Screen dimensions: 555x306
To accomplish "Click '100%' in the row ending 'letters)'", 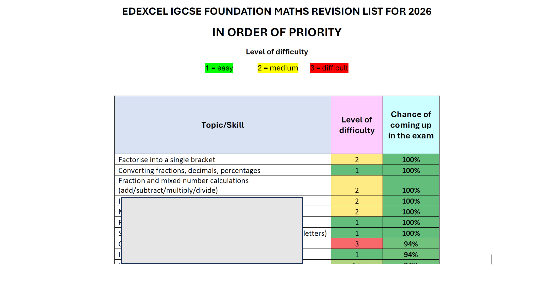I will pyautogui.click(x=411, y=233).
